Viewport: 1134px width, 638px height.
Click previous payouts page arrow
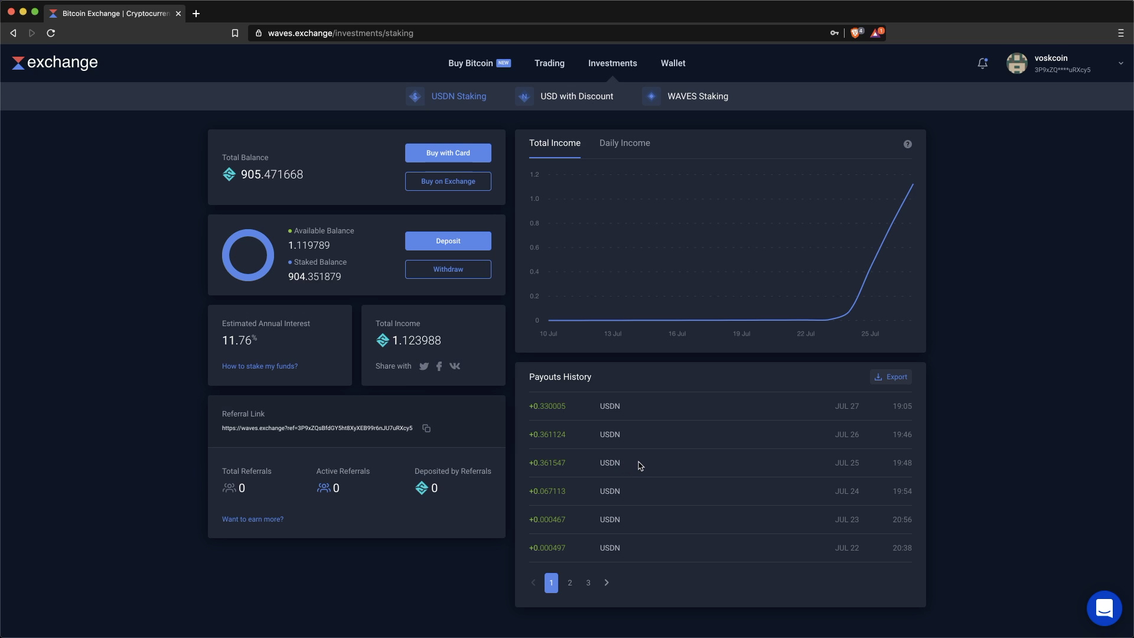pos(533,583)
